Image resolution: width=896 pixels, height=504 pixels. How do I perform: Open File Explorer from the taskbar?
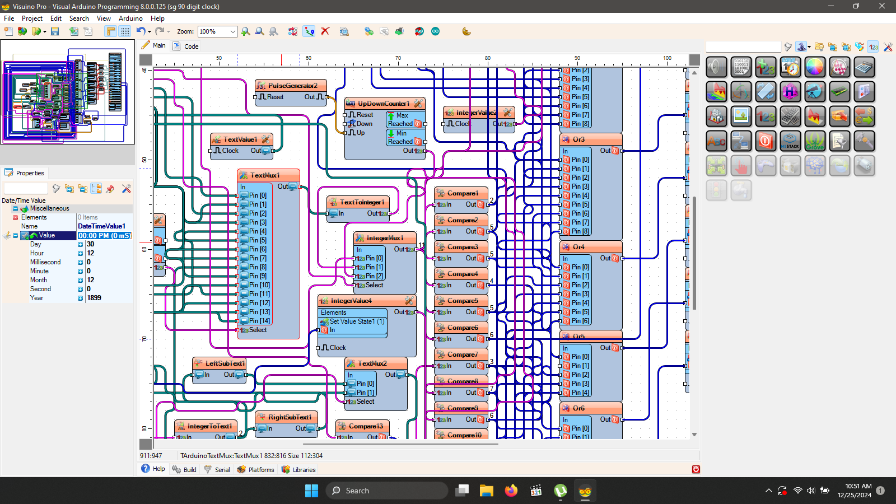pos(486,491)
